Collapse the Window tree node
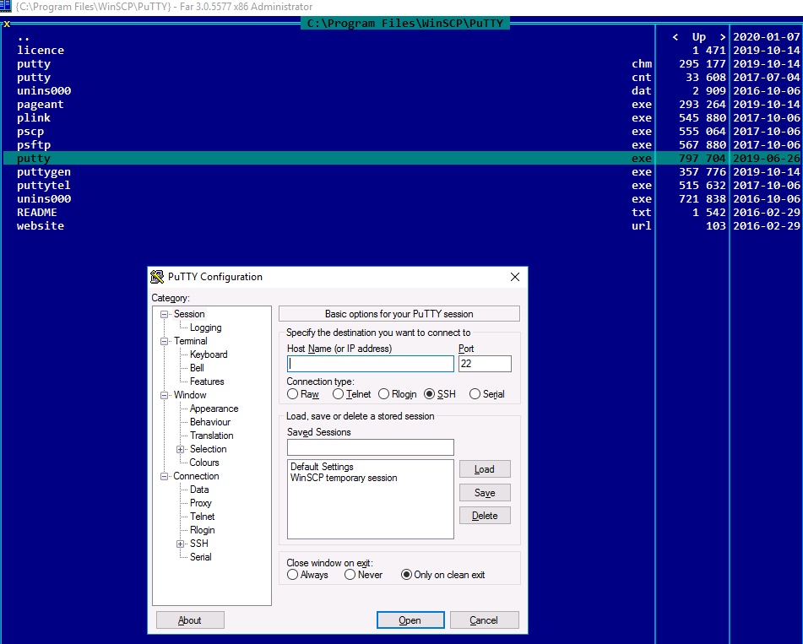The image size is (803, 644). click(164, 395)
